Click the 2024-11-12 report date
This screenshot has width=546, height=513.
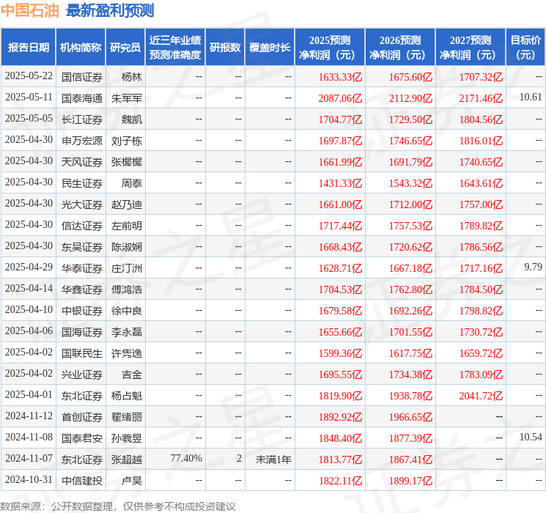tap(29, 416)
